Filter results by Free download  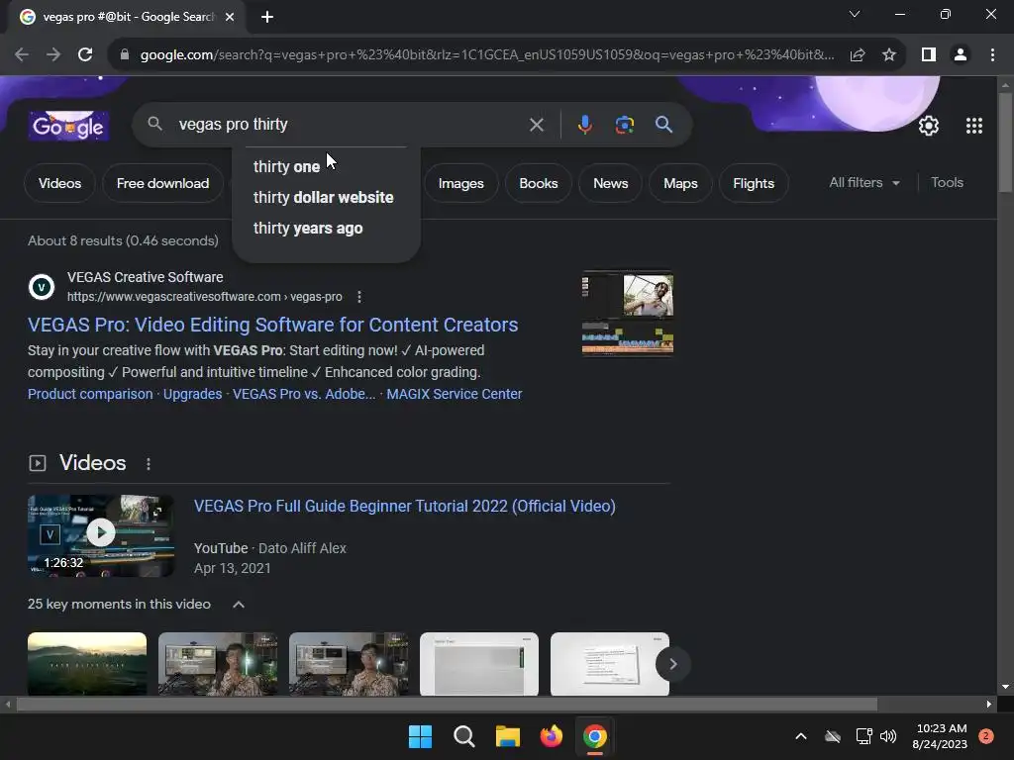coord(163,183)
